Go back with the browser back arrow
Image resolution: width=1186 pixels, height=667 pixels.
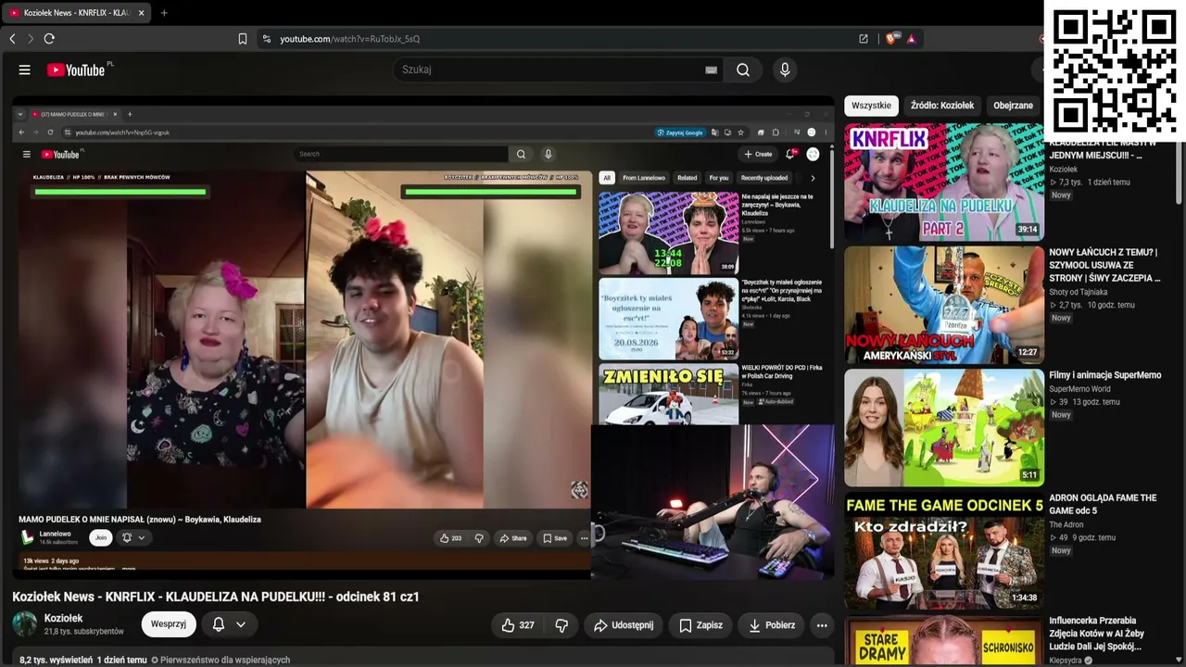[12, 39]
